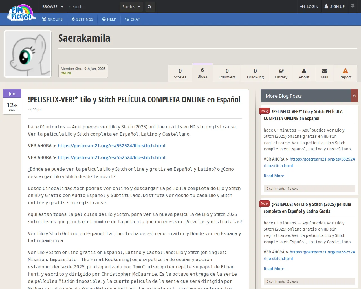Click the "0 comments · 4 views" text
This screenshot has width=361, height=289.
[x=282, y=189]
